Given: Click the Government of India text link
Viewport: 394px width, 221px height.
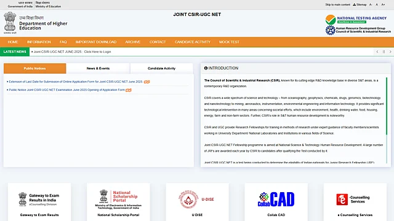Looking at the screenshot, I should point(20,6).
